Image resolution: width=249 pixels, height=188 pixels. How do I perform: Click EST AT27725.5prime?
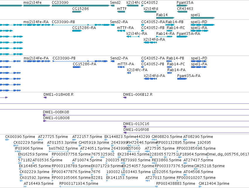(x=53, y=137)
